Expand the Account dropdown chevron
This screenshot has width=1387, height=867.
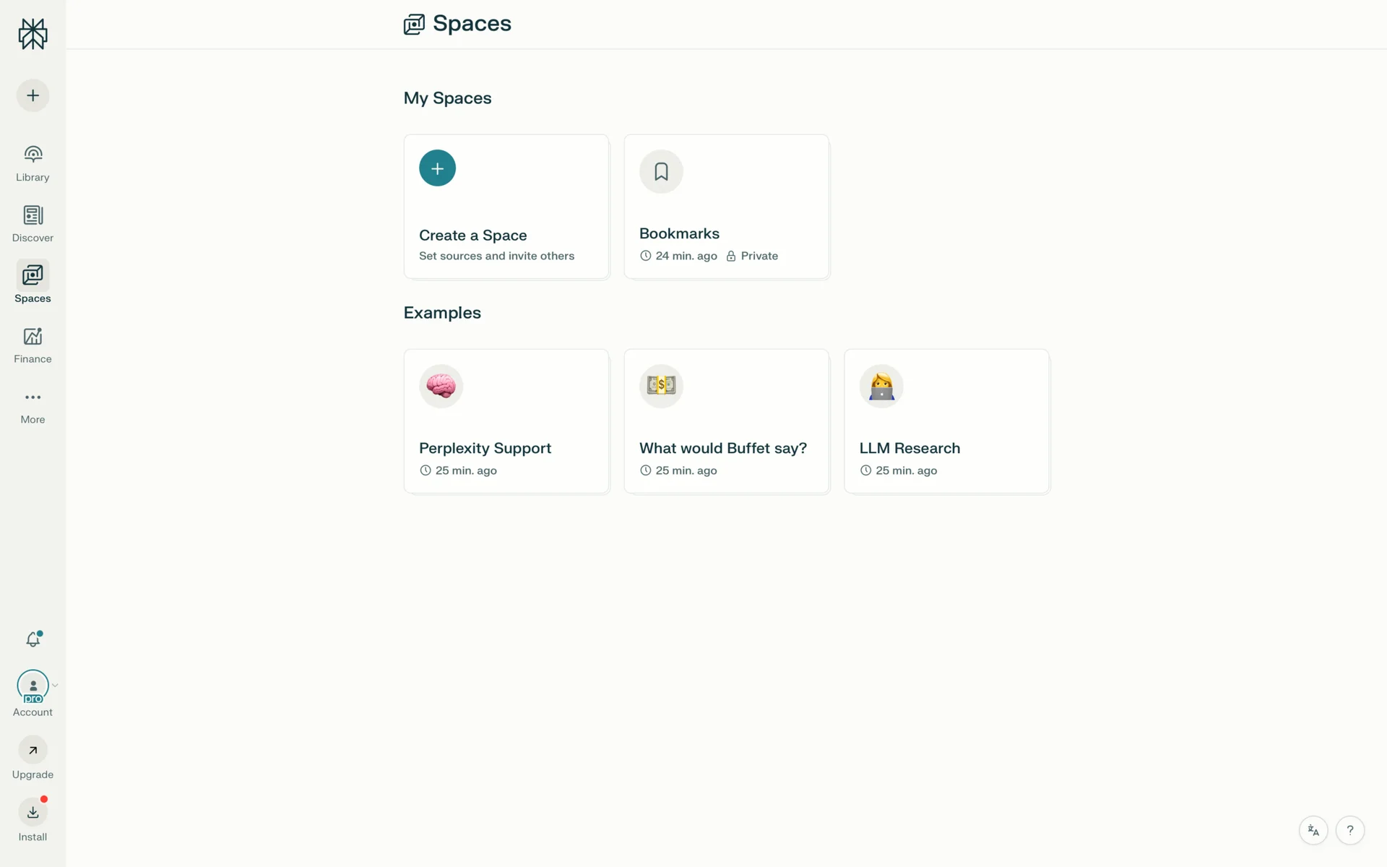55,686
